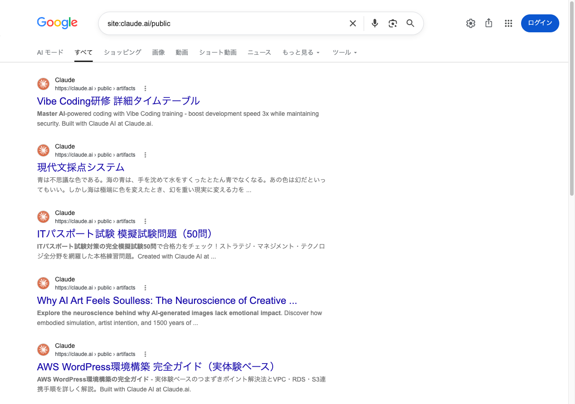Clear the search box with the X icon

pos(353,23)
